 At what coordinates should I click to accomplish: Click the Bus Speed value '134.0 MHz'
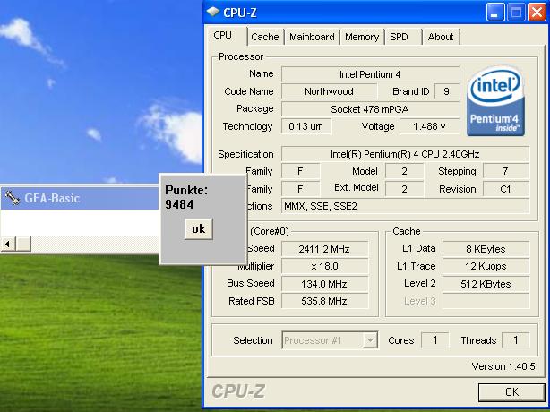pos(325,284)
